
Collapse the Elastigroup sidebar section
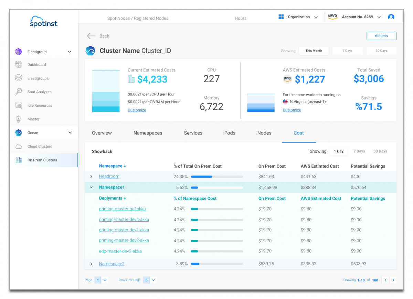pyautogui.click(x=70, y=52)
